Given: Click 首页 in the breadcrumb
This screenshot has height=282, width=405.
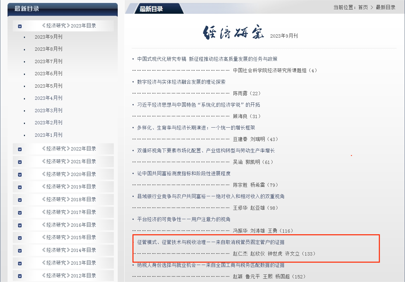Looking at the screenshot, I should click(363, 8).
